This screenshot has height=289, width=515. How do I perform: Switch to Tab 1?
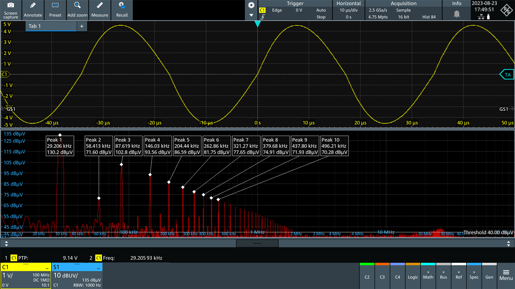51,26
